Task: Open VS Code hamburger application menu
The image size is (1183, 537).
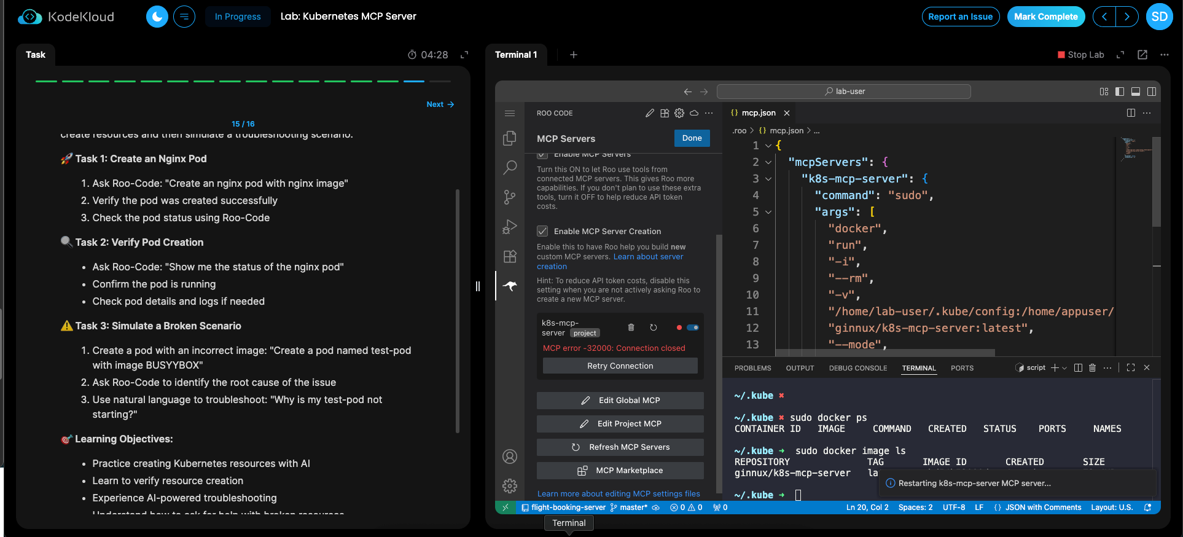Action: coord(510,113)
